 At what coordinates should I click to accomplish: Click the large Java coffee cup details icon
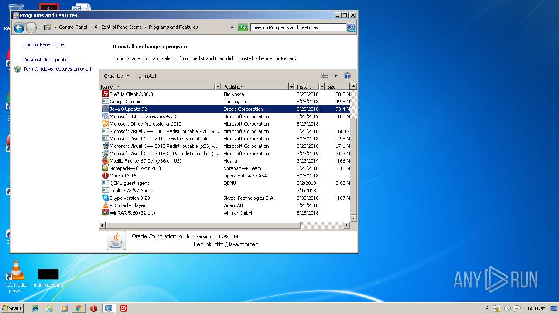click(x=116, y=240)
